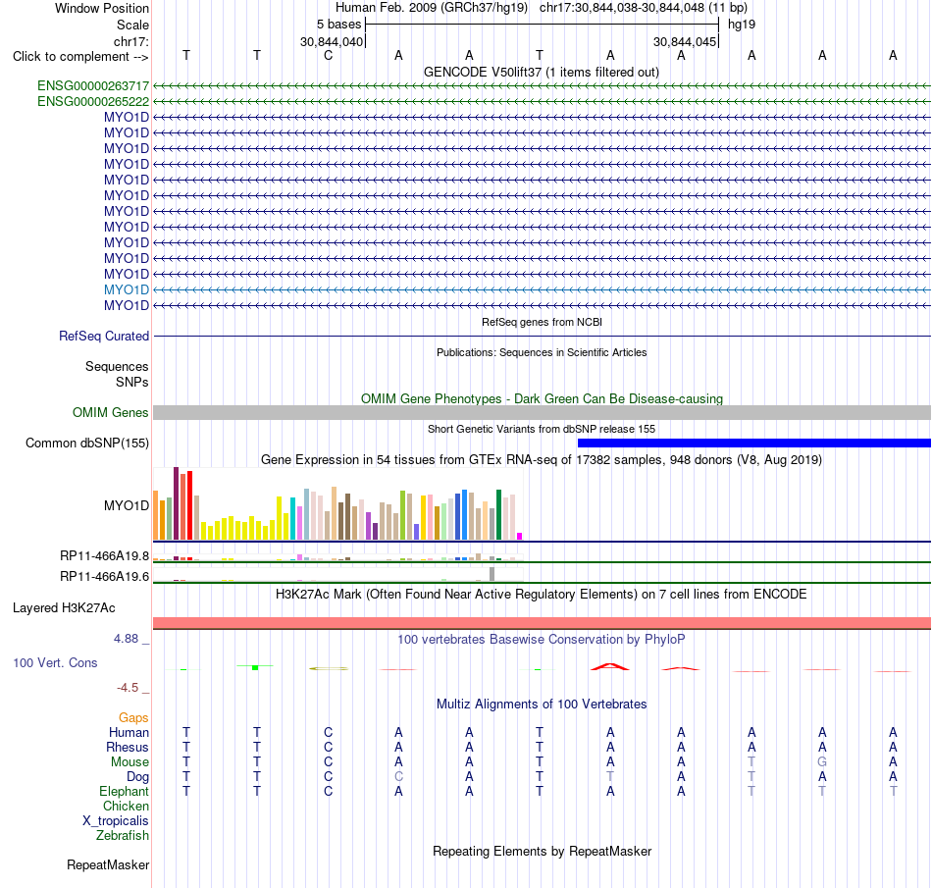
Task: Click the Sequences publications label
Action: 117,367
